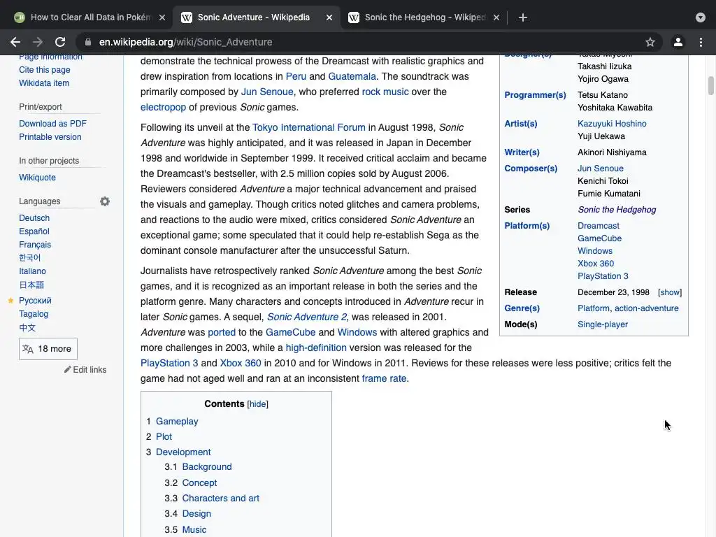Follow the frame rate link
Image resolution: width=716 pixels, height=537 pixels.
click(x=384, y=378)
